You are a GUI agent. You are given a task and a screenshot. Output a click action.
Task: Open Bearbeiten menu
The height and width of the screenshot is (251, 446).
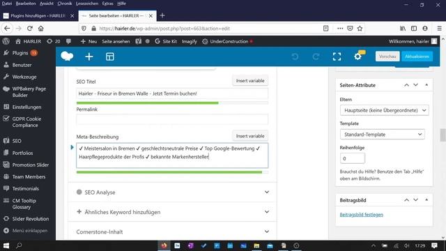pos(26,3)
